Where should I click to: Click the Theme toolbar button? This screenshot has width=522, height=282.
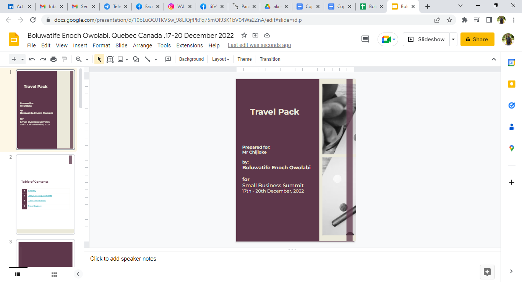245,59
